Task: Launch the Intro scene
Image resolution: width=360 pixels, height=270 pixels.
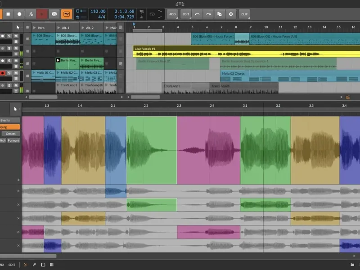Action: [x=35, y=28]
